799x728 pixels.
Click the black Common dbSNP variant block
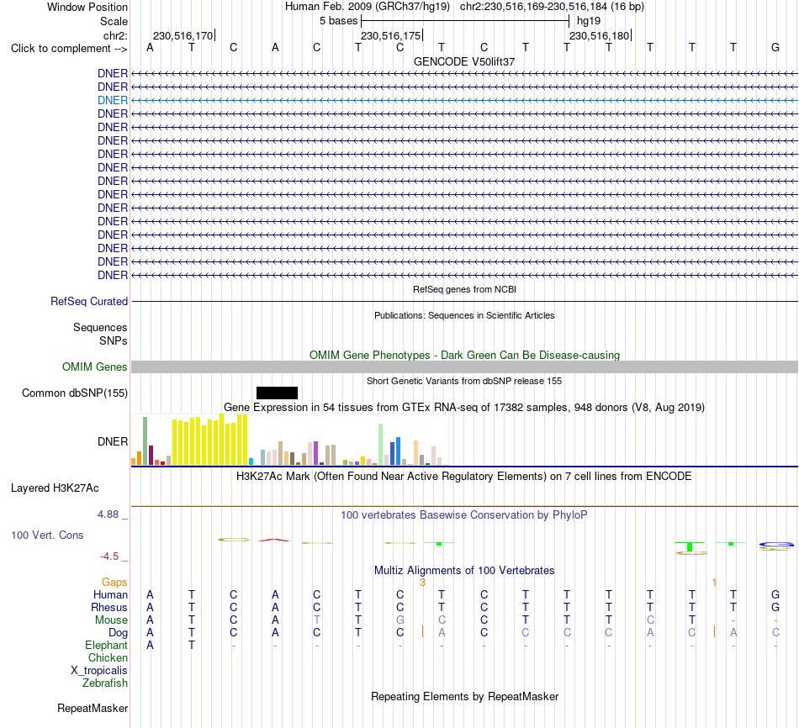[277, 393]
